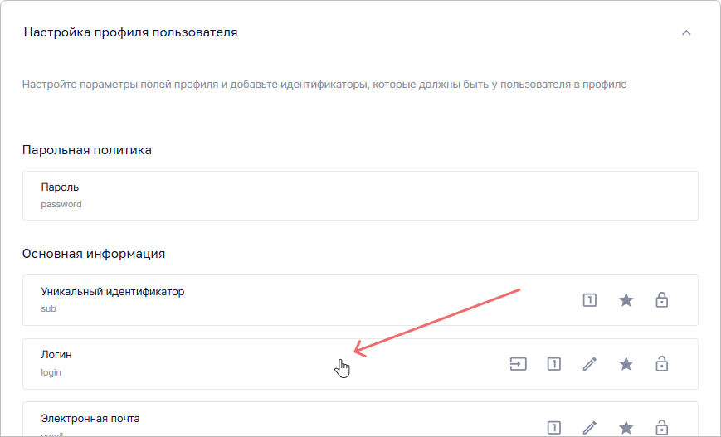
Task: Click the star icon in Уникальный идентификатор row
Action: point(626,300)
